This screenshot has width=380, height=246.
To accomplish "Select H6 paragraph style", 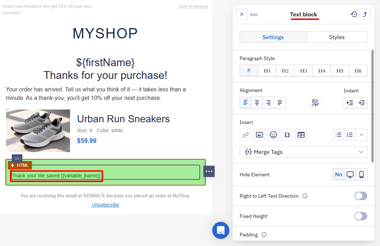I will (358, 70).
